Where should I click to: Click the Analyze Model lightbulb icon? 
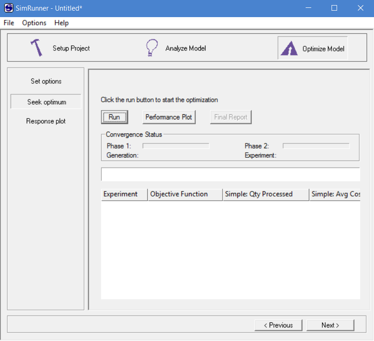(x=152, y=48)
